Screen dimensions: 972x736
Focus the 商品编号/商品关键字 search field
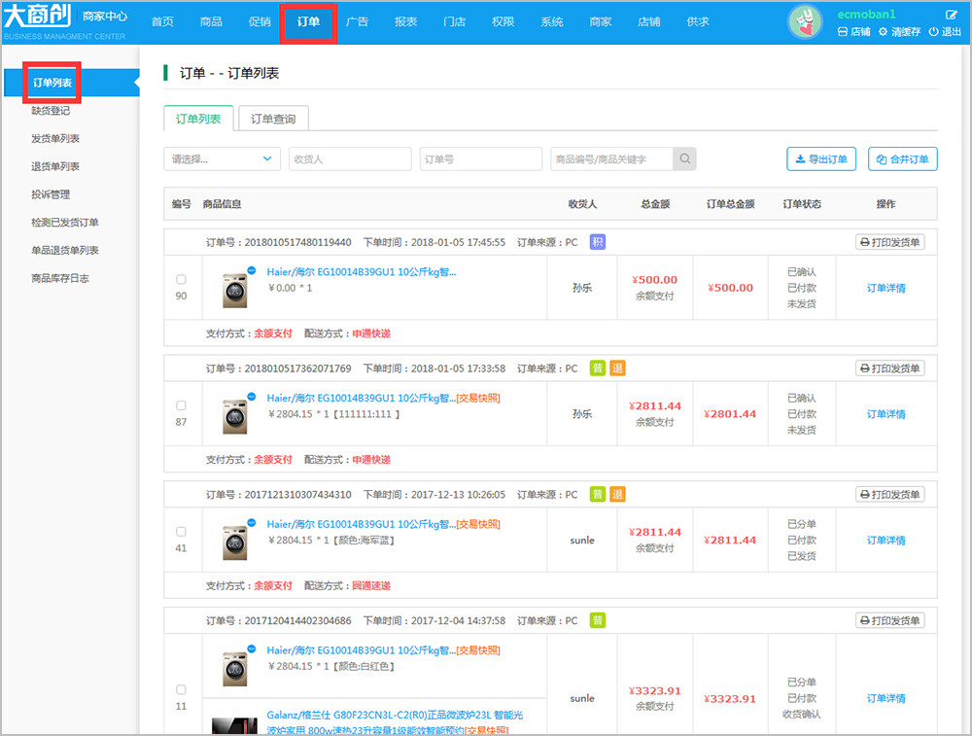pyautogui.click(x=611, y=158)
